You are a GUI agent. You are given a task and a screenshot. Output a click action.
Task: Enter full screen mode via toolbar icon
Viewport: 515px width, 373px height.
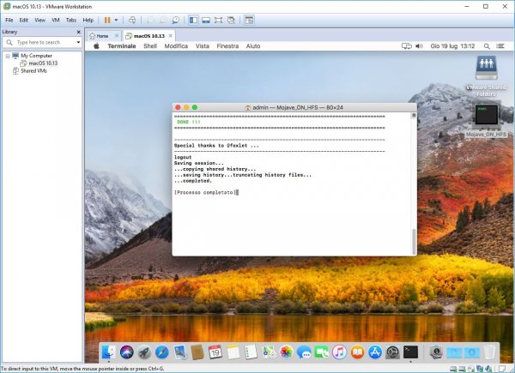(x=218, y=21)
